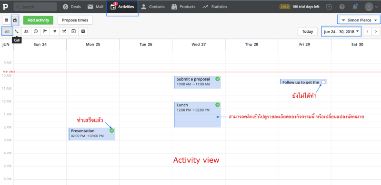The height and width of the screenshot is (185, 381).
Task: Click the GOLD plan badge
Action: click(x=285, y=7)
